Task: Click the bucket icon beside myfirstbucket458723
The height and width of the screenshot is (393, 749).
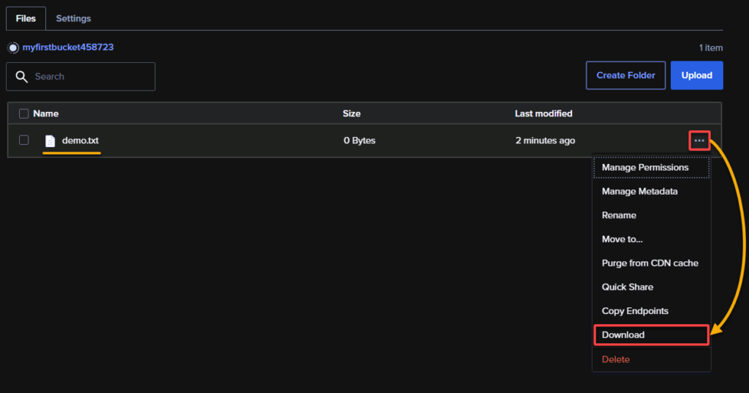Action: coord(13,48)
